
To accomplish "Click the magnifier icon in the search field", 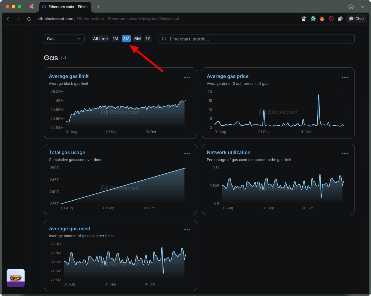I will [164, 39].
